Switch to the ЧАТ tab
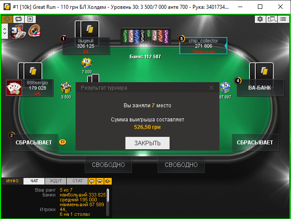This screenshot has width=291, height=219. pos(34,181)
